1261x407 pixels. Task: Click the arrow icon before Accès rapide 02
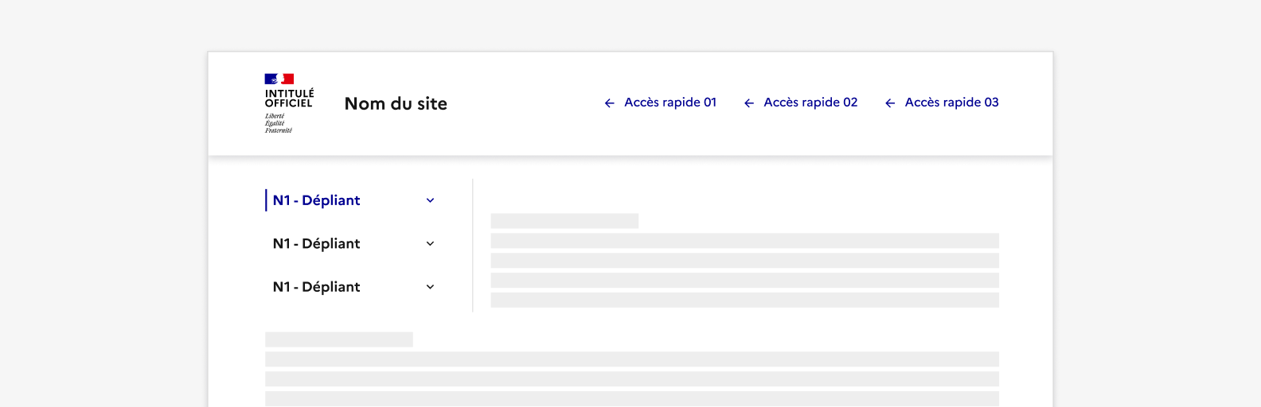tap(749, 103)
